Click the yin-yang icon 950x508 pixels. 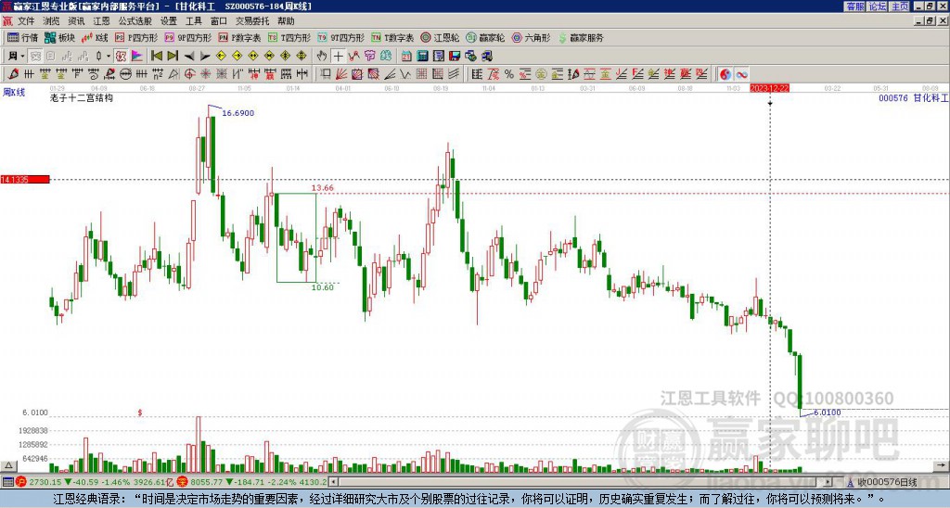725,74
